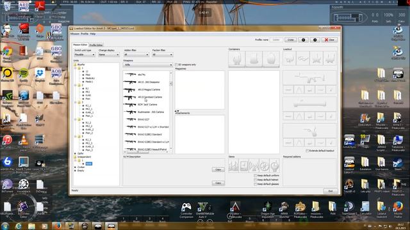Select Bluefor root in Units tree
Viewport: 410px width, 230px height.
point(81,65)
